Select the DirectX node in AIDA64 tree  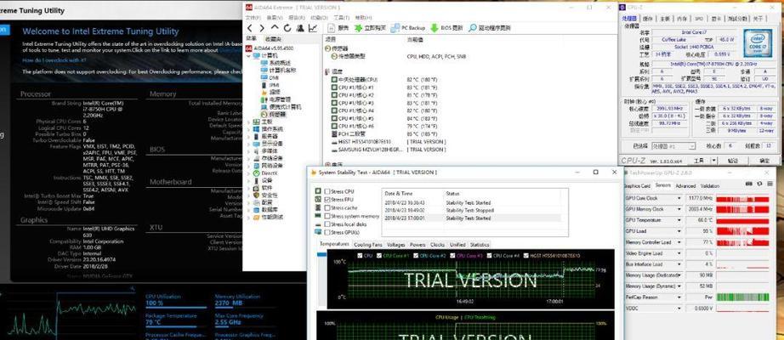(265, 173)
